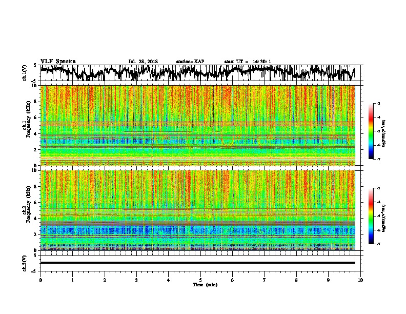Click the "VLF Spectra" plot title
The height and width of the screenshot is (314, 406).
58,61
